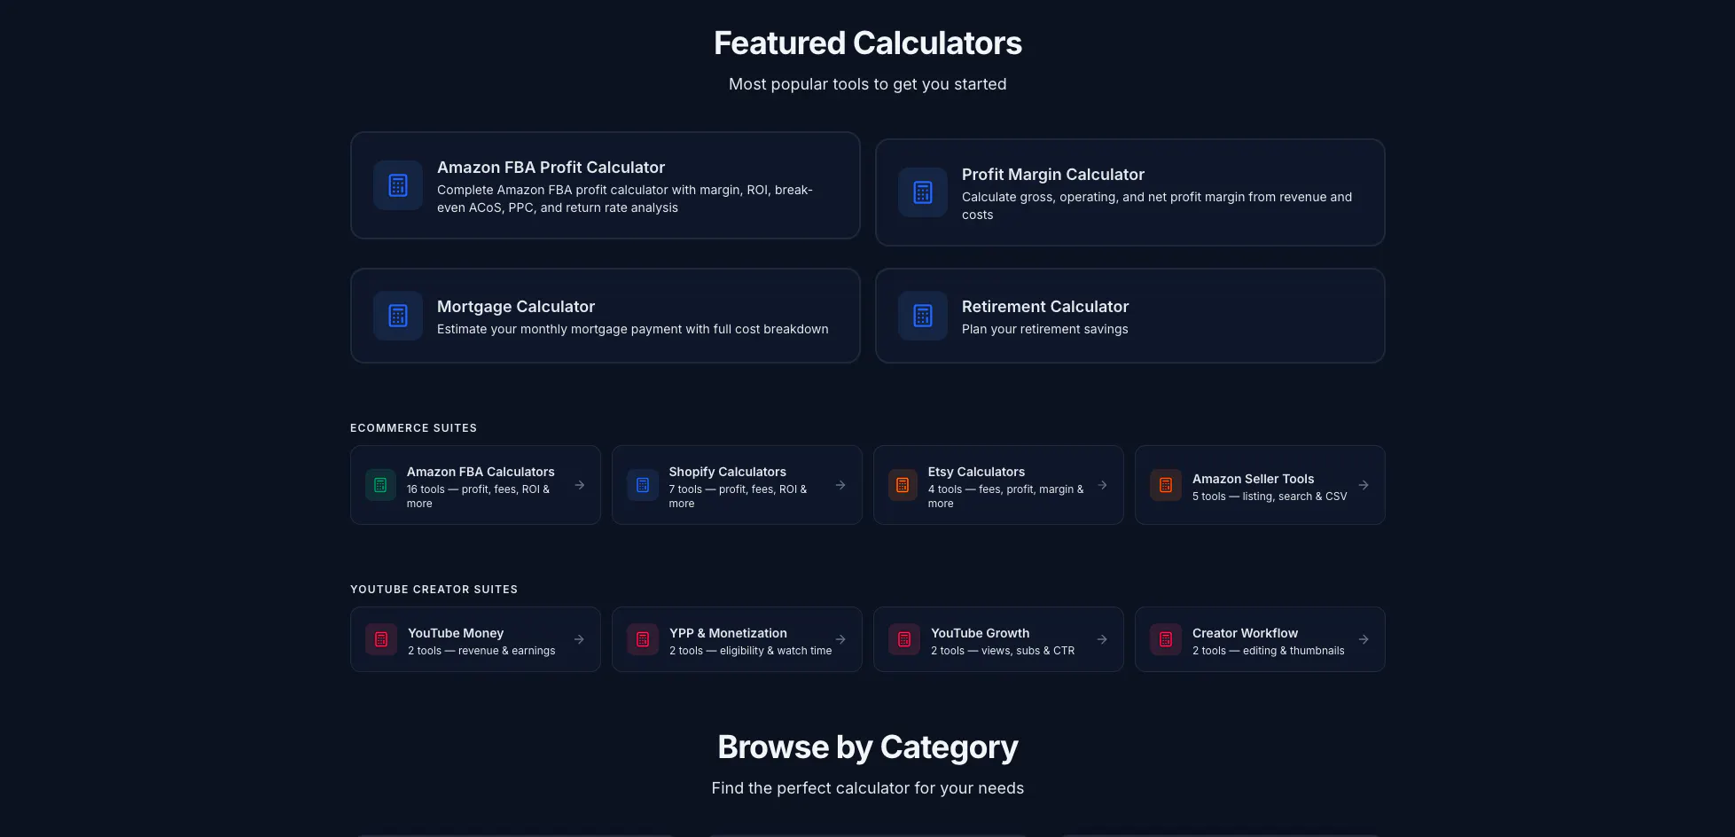
Task: Click the Shopify Calculators blue icon
Action: click(x=643, y=485)
